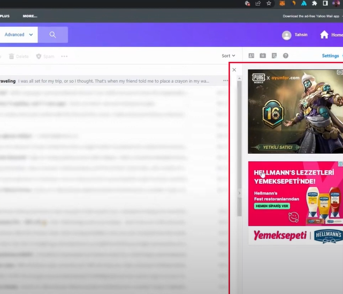Open the Calendar icon
Viewport: 343px width, 294px height.
point(263,56)
